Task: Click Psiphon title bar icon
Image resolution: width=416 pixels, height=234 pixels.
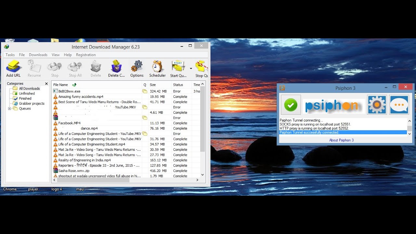Action: 282,88
